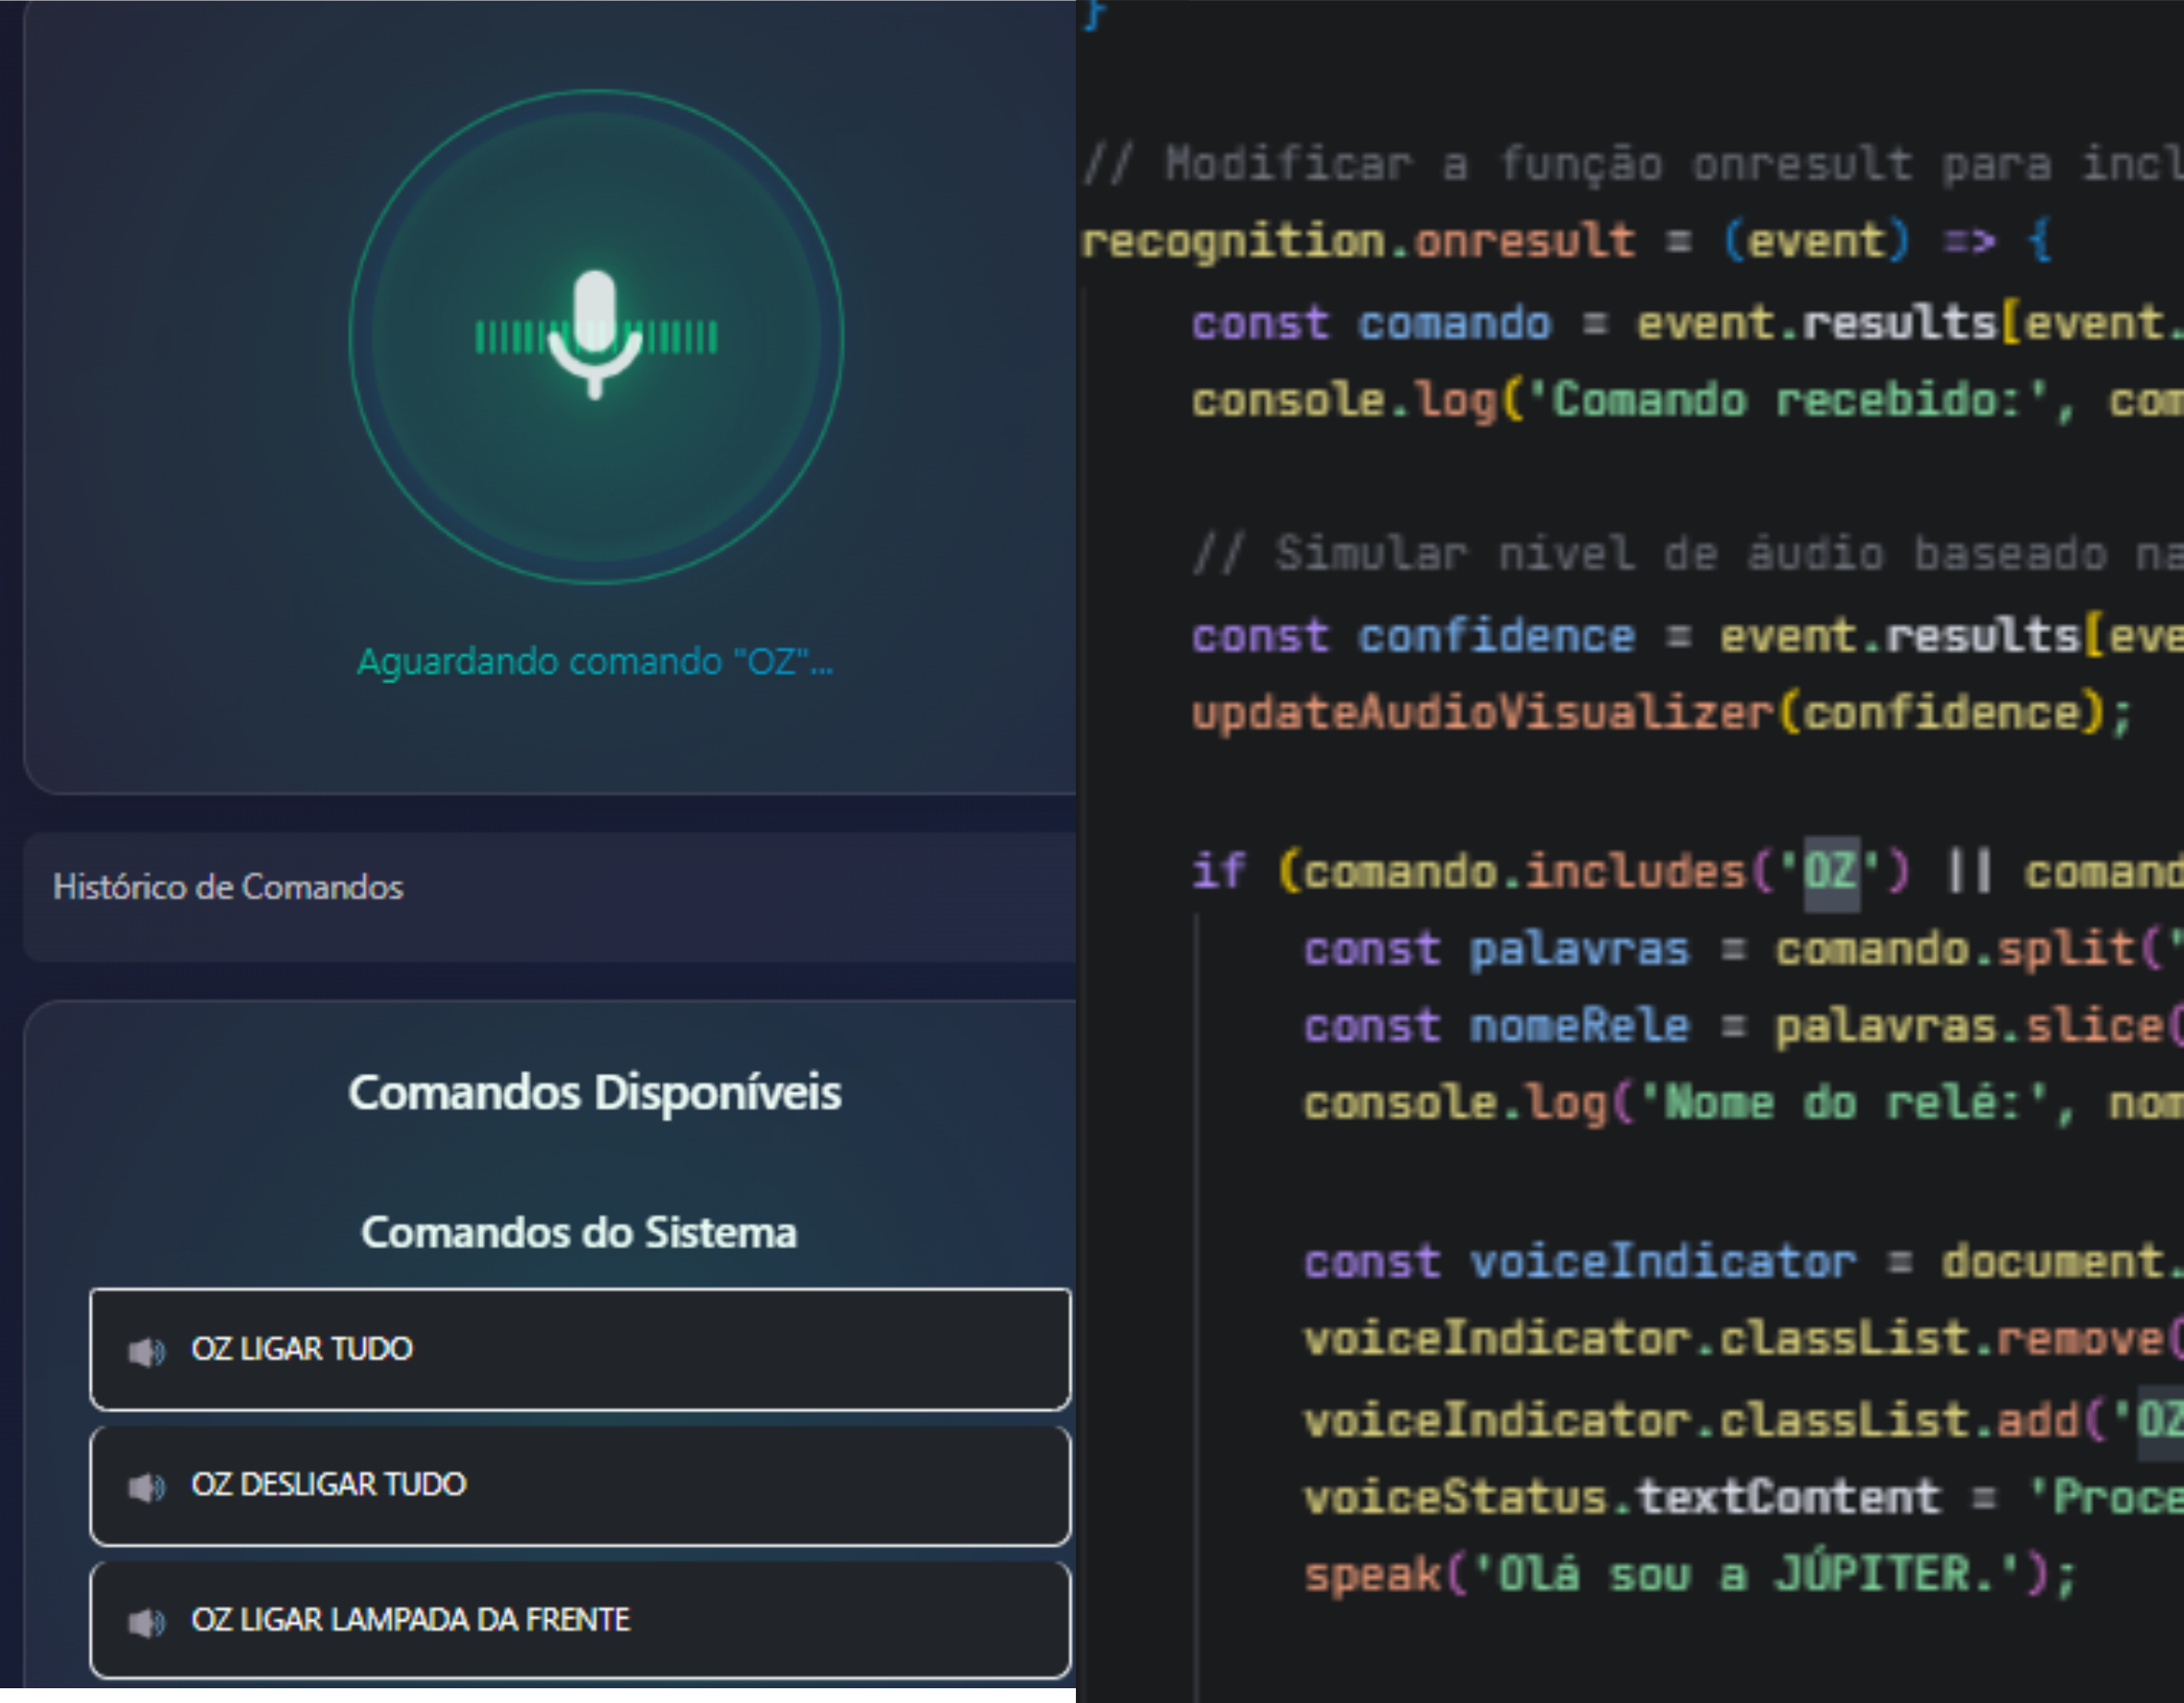Click the Comandos do Sistema section title
The width and height of the screenshot is (2184, 1703).
tap(579, 1232)
